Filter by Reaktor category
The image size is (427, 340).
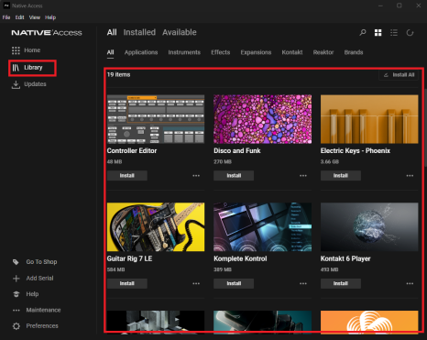click(323, 52)
